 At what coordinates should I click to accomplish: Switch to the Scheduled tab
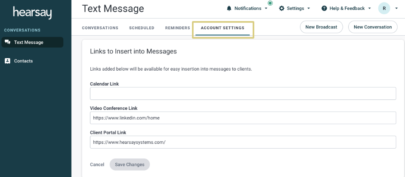142,28
